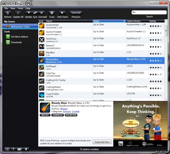This screenshot has height=154, width=170.
Task: Click the Start Game play icon
Action: coord(62,13)
